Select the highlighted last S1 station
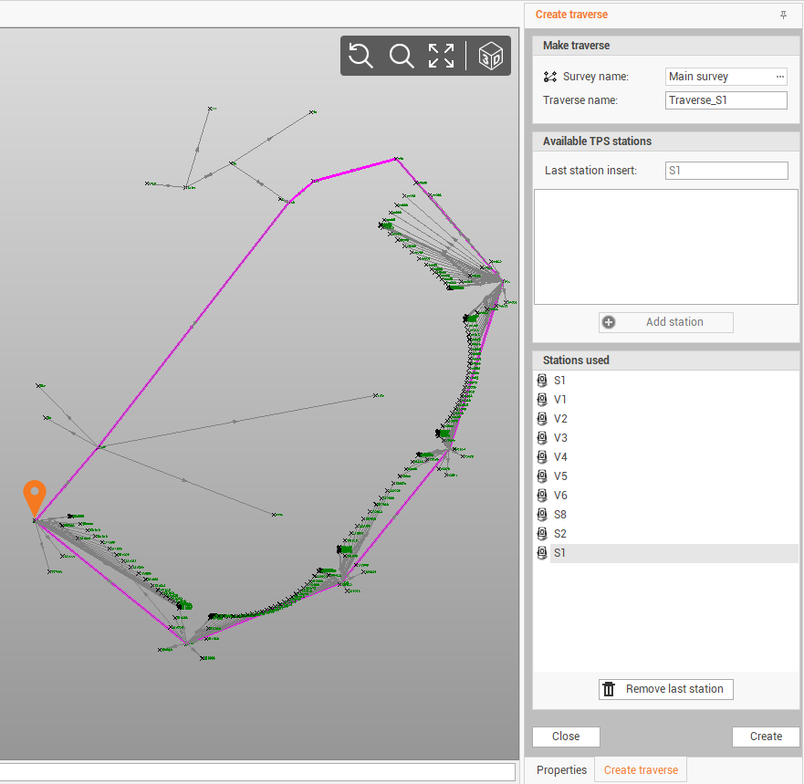 560,553
